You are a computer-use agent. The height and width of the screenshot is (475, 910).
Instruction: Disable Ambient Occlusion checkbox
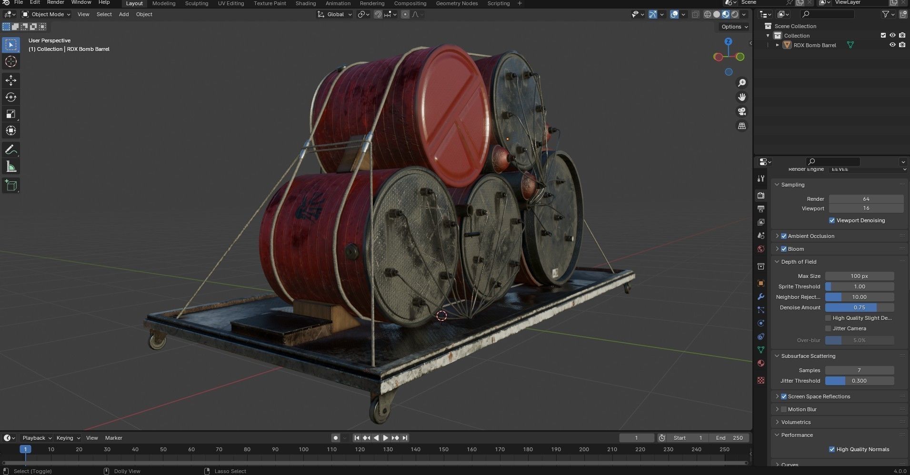784,236
